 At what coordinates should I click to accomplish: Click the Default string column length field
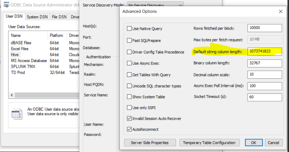point(265,51)
